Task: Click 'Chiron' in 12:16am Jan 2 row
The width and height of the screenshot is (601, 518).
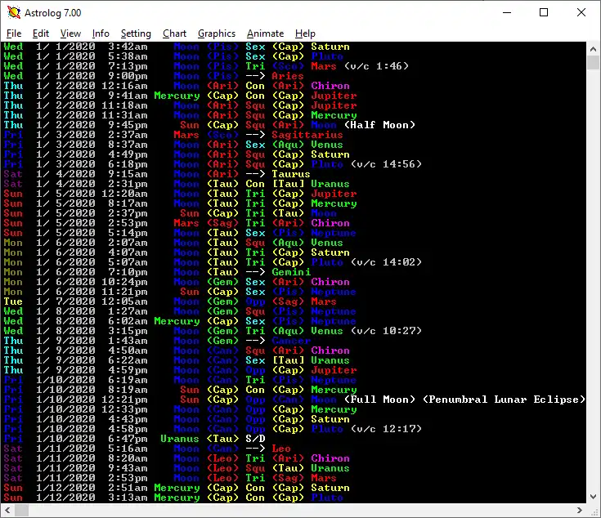Action: (x=330, y=86)
